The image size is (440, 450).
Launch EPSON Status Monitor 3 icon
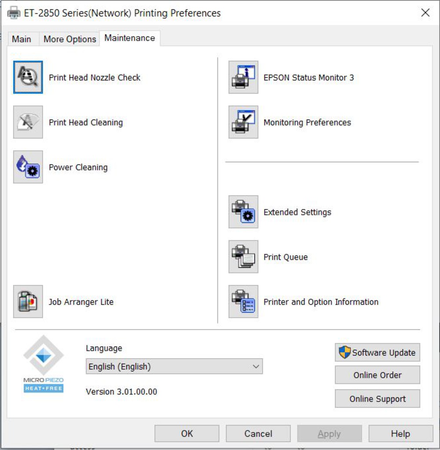(x=243, y=77)
